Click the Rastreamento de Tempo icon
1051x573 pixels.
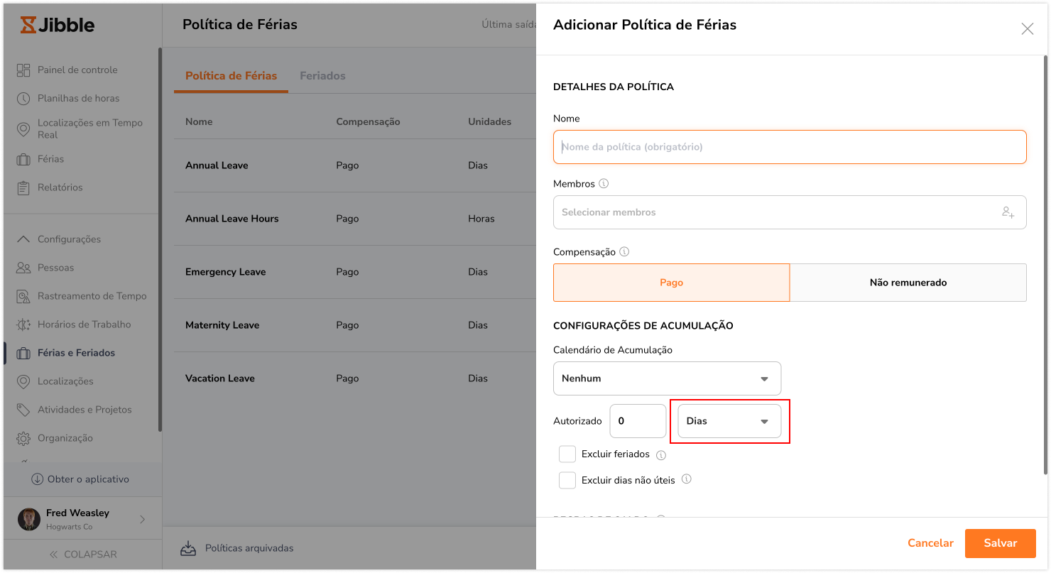click(23, 296)
